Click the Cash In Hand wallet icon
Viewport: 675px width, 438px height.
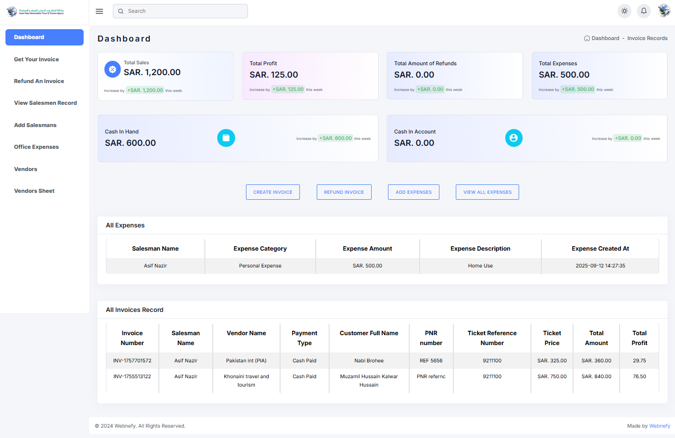tap(226, 138)
